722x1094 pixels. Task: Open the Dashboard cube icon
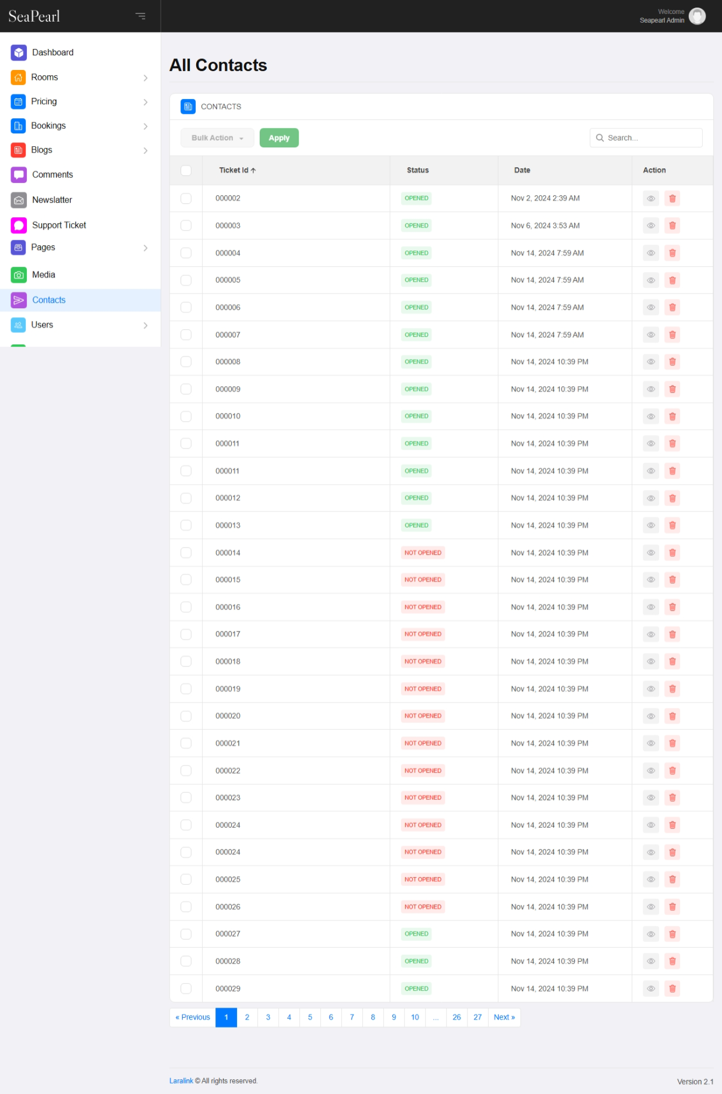[19, 52]
